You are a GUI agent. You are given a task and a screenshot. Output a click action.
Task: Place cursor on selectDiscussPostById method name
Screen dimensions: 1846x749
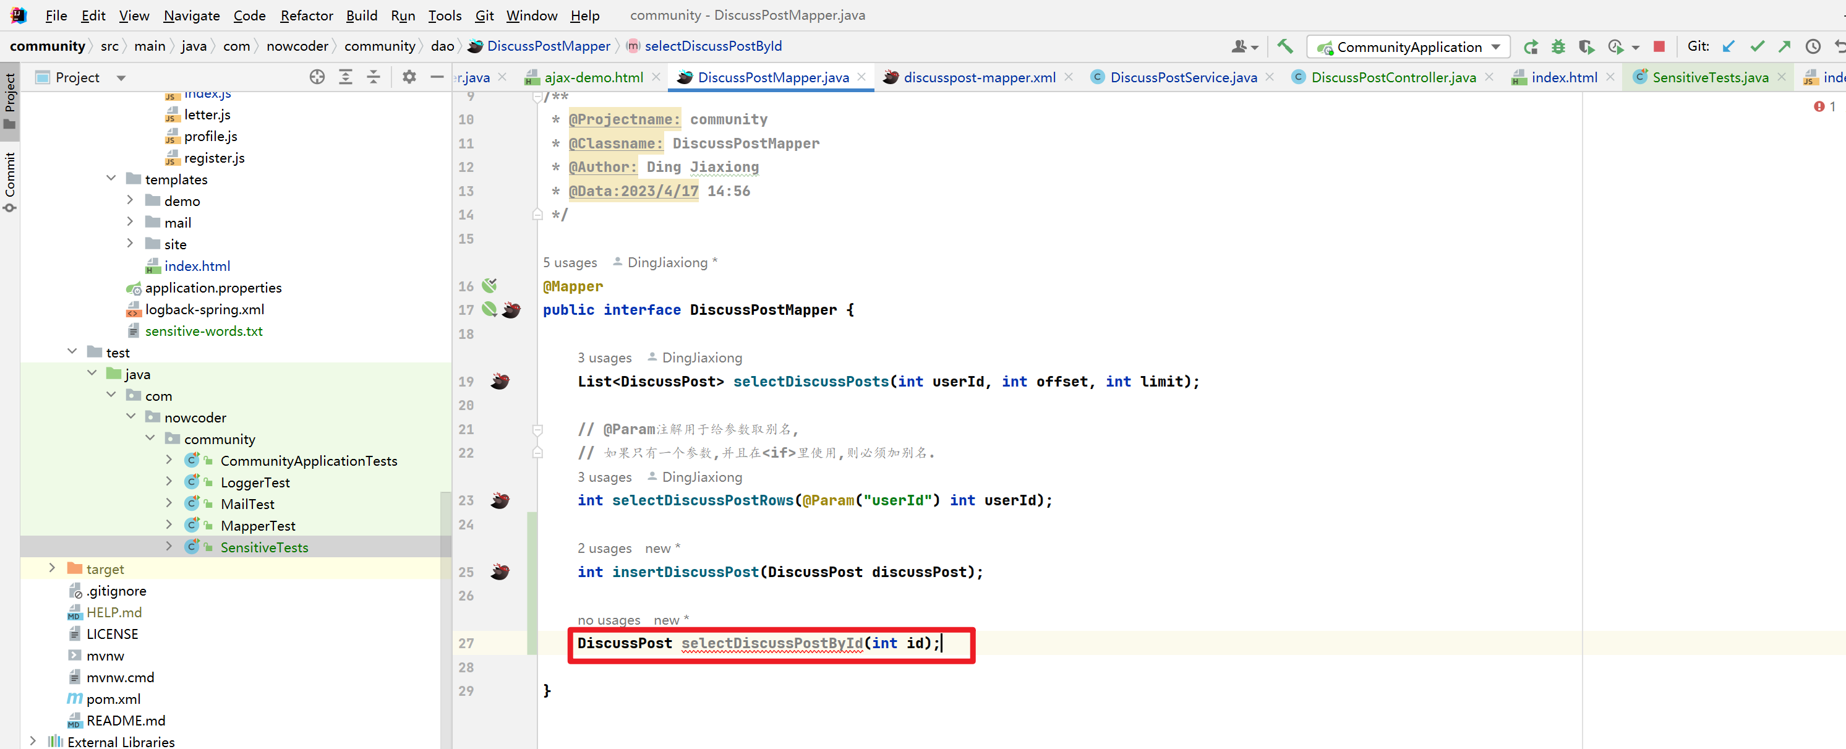772,644
